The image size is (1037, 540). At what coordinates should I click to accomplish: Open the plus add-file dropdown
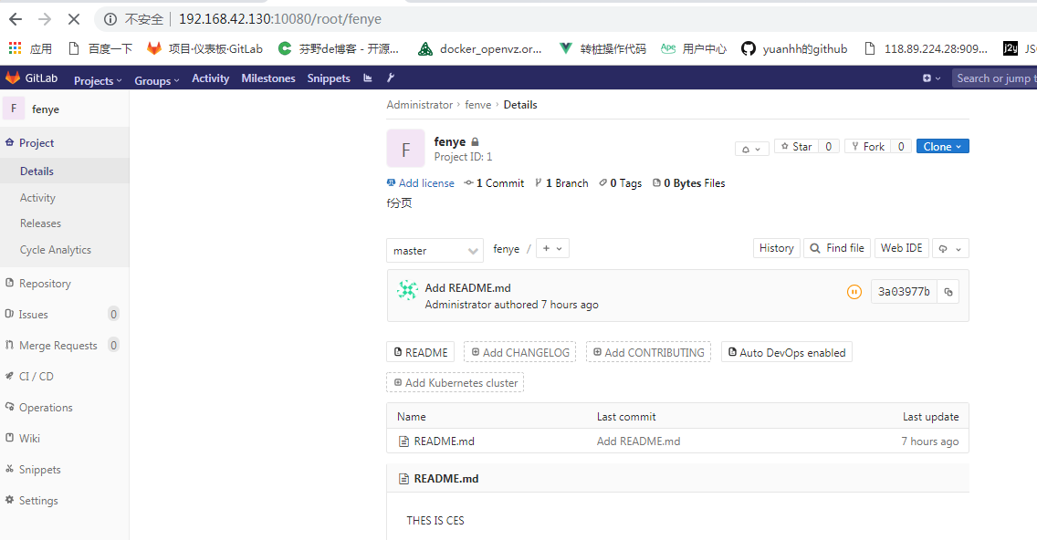click(552, 248)
